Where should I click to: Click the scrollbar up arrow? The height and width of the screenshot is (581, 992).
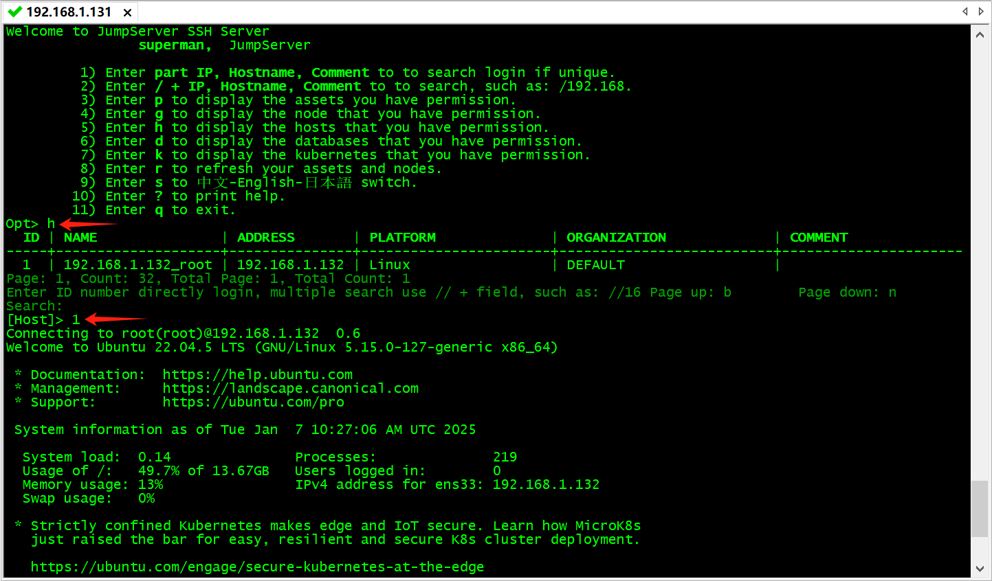point(980,34)
